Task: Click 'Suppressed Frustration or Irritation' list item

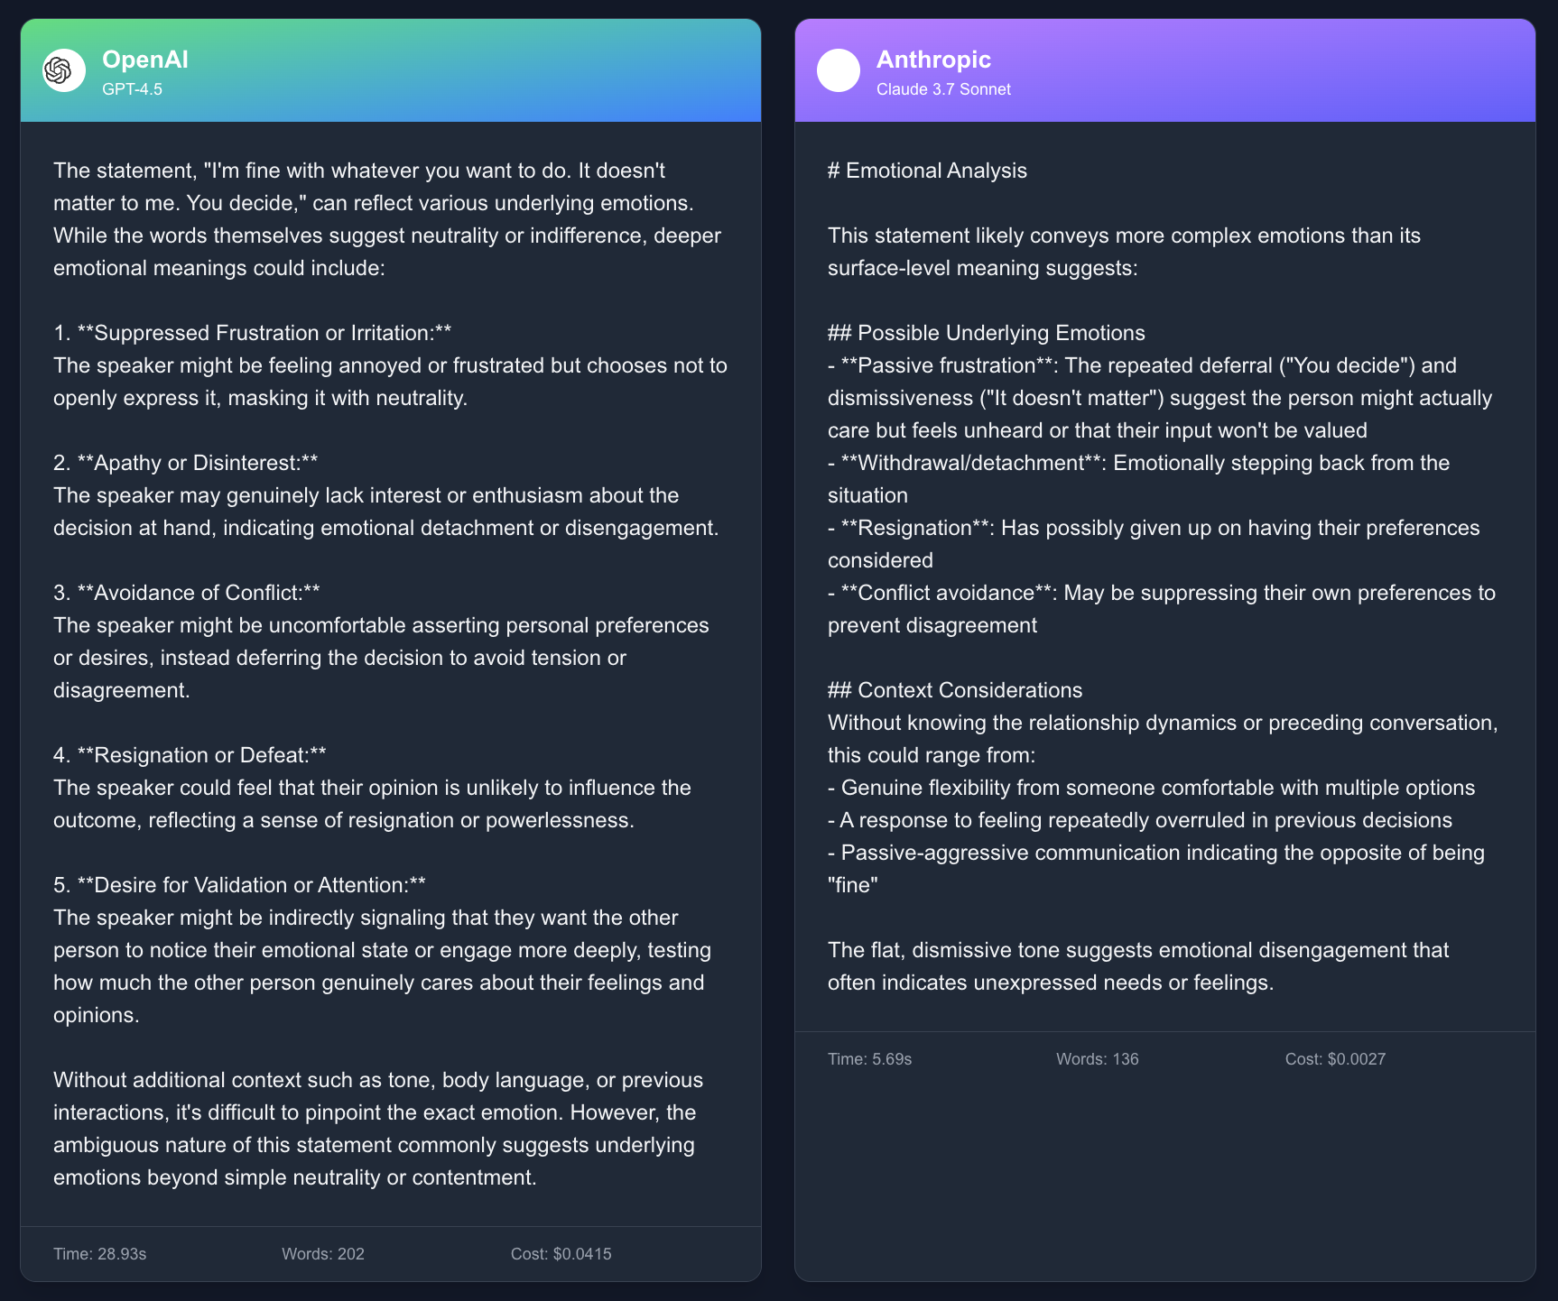Action: tap(253, 333)
